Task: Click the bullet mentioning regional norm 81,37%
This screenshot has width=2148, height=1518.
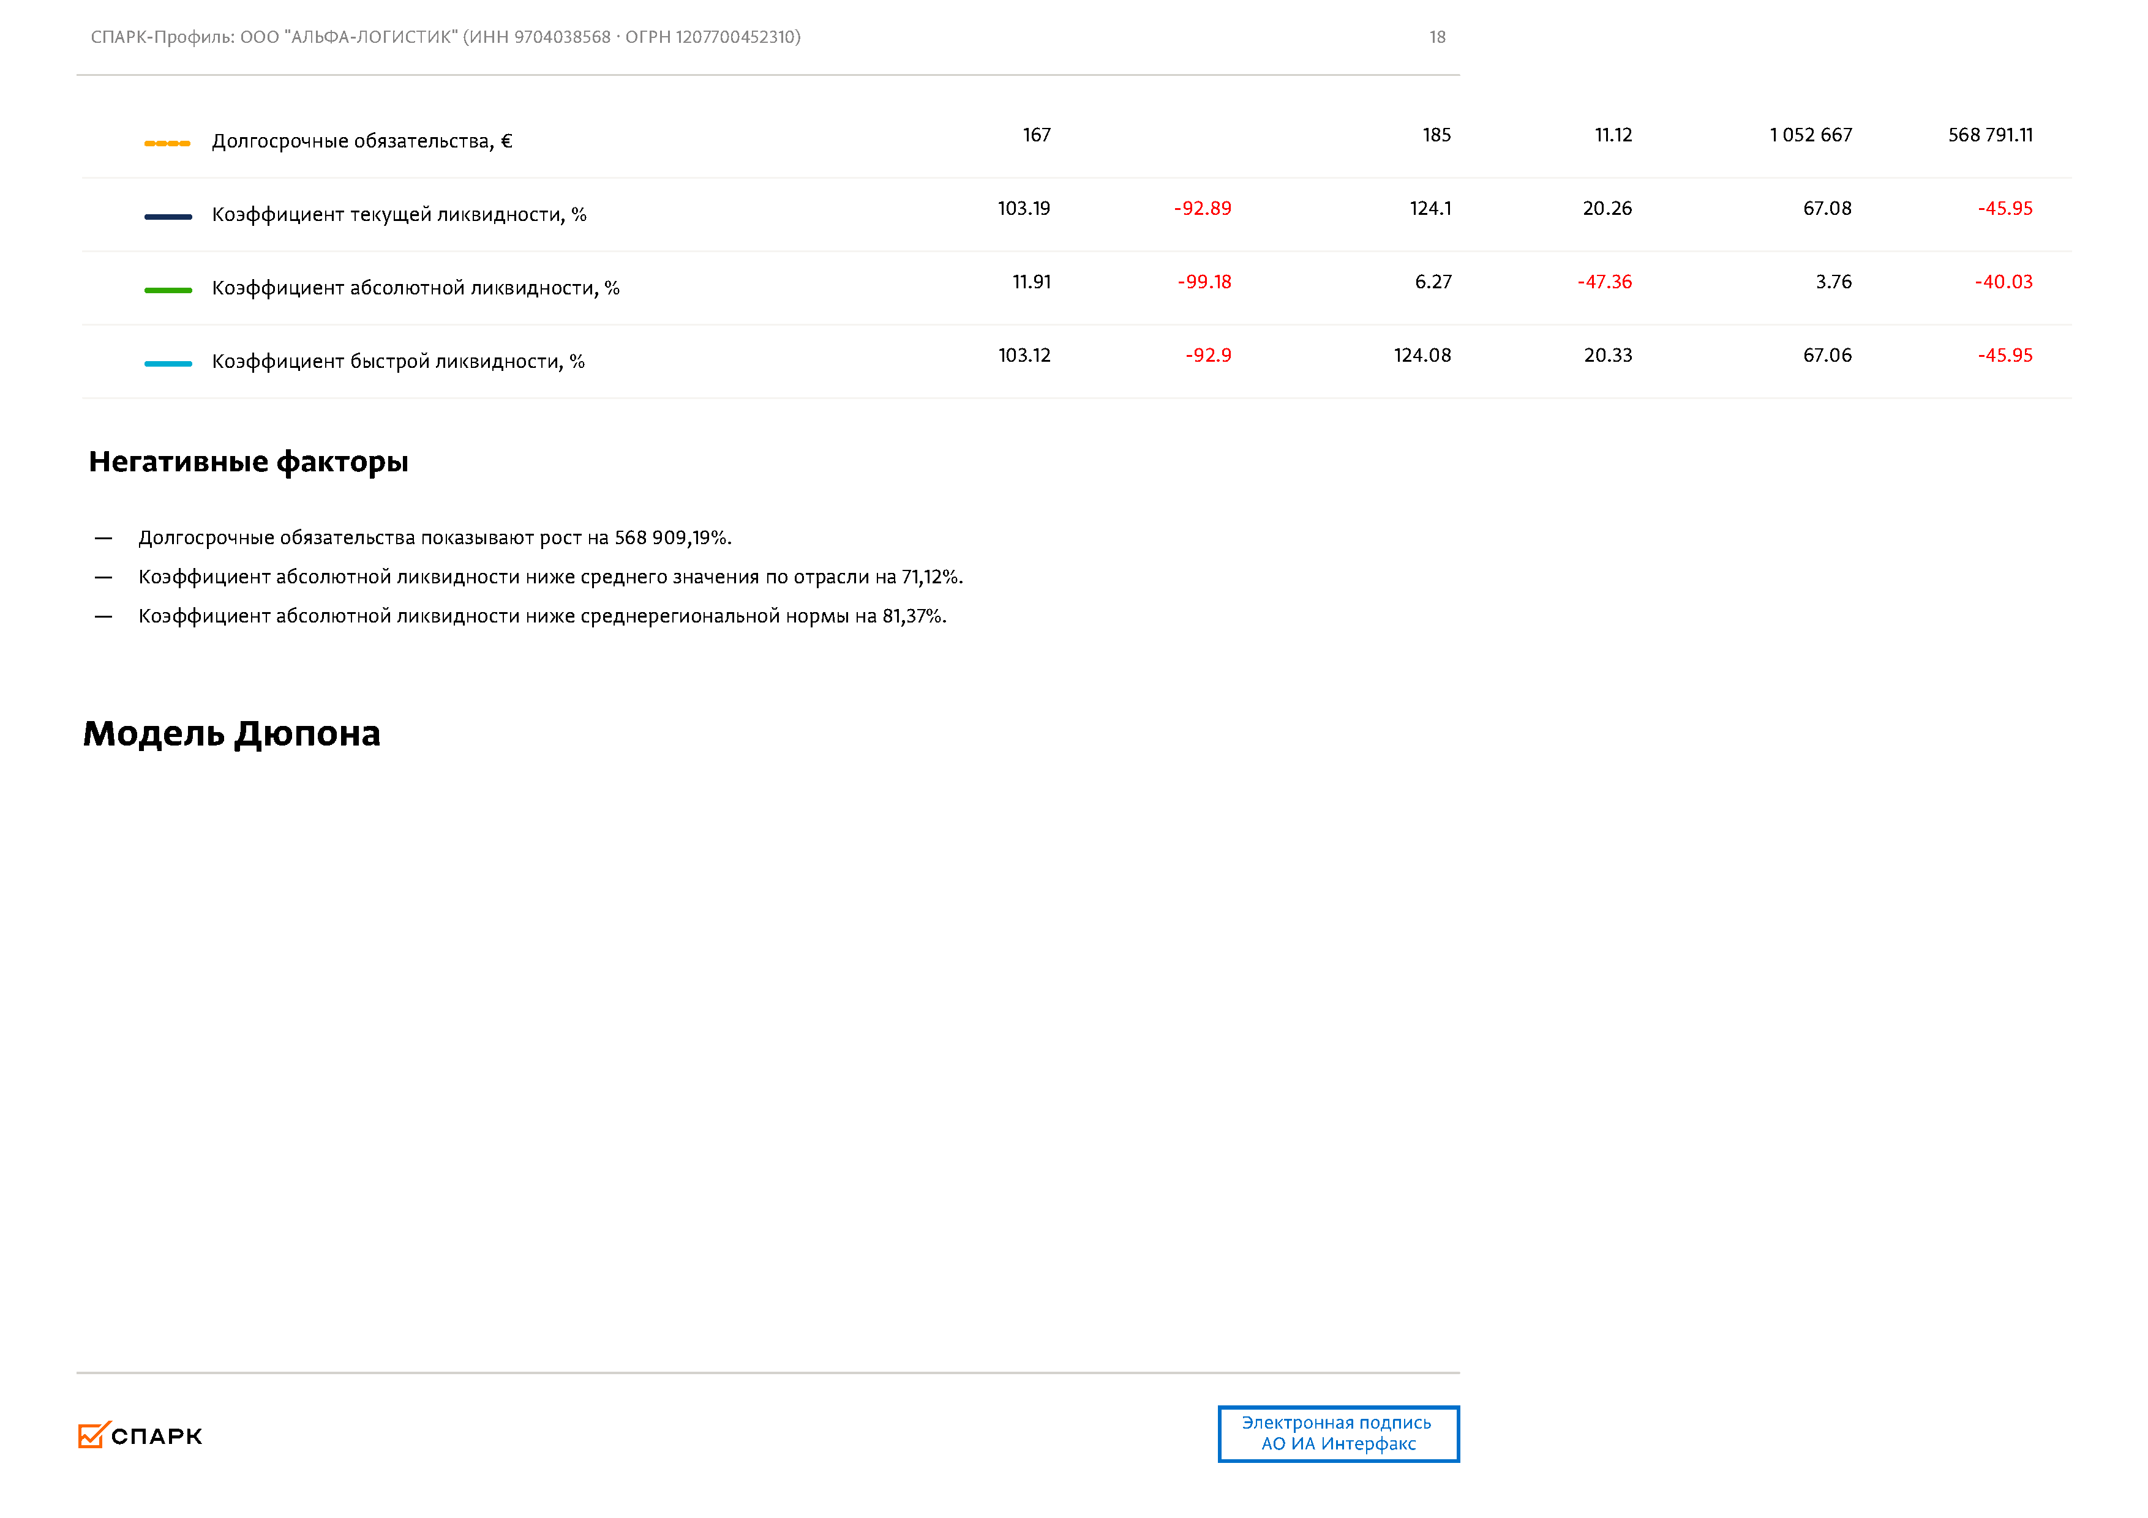Action: coord(542,616)
